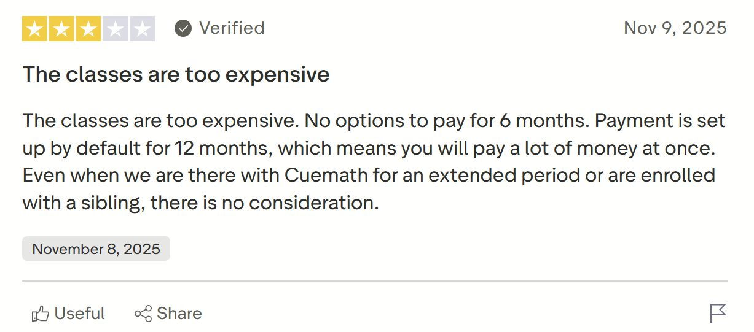The height and width of the screenshot is (332, 754).
Task: Flag this review with the flag icon
Action: (717, 314)
